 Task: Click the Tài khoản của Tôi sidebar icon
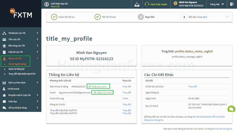click(x=4, y=33)
